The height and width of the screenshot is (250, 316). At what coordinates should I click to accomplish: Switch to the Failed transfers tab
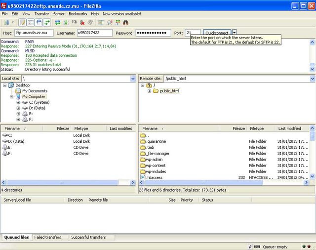click(x=48, y=237)
